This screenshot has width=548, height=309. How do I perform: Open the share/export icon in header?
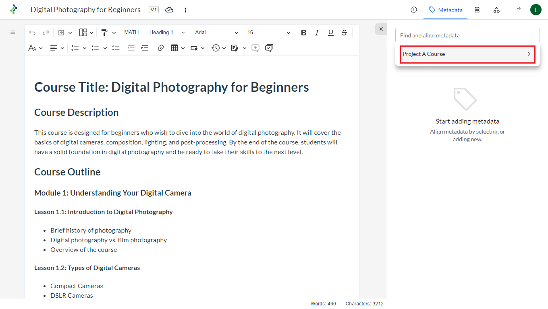pyautogui.click(x=518, y=10)
